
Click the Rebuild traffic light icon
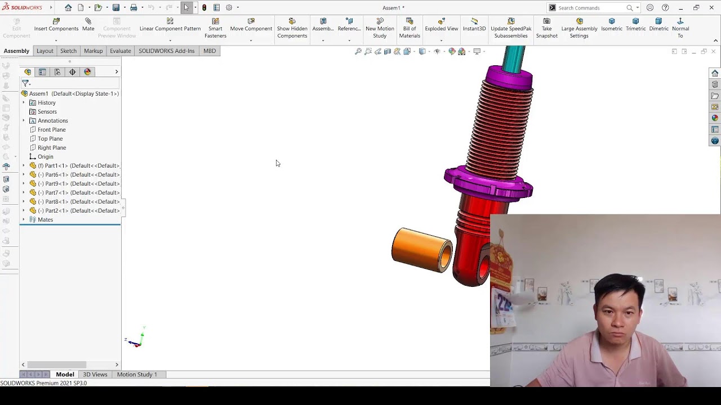point(204,8)
